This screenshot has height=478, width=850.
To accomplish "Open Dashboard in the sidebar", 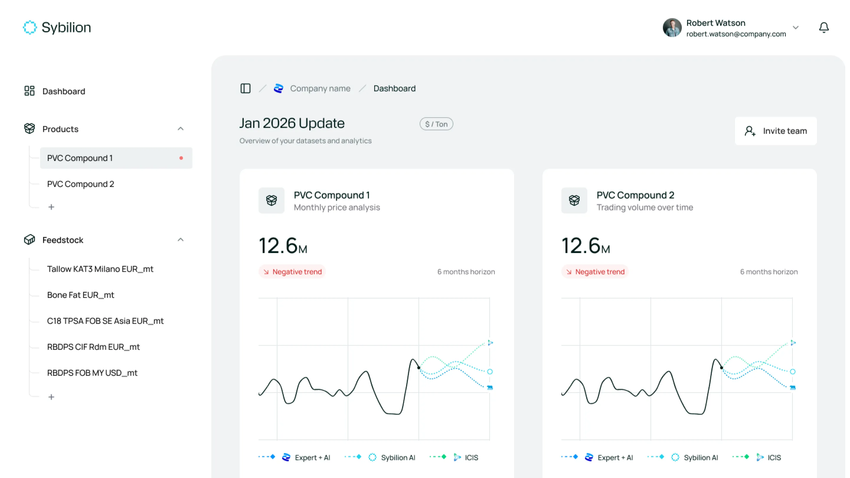I will pyautogui.click(x=64, y=91).
